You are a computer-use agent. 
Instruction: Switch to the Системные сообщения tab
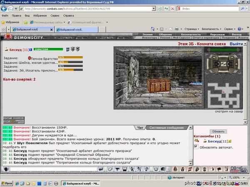(166, 128)
